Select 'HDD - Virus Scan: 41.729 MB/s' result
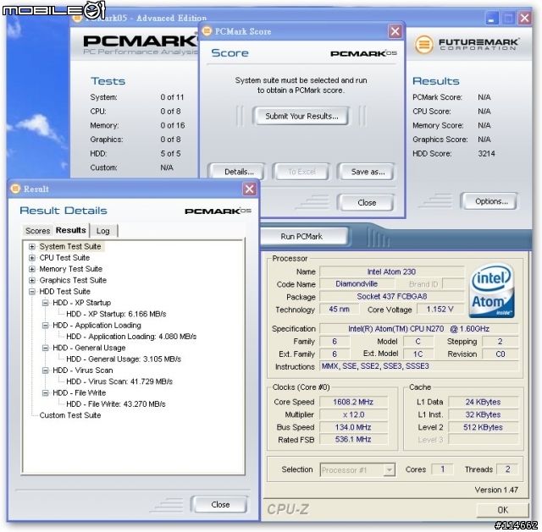The width and height of the screenshot is (542, 532). 119,381
